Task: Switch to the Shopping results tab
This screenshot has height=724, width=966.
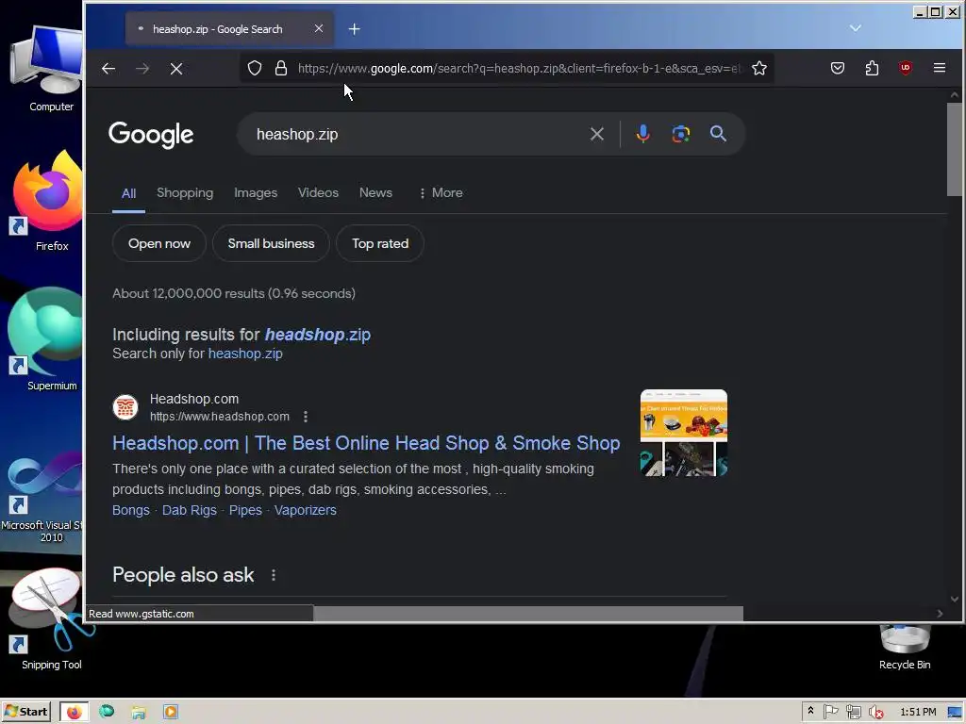Action: (x=185, y=192)
